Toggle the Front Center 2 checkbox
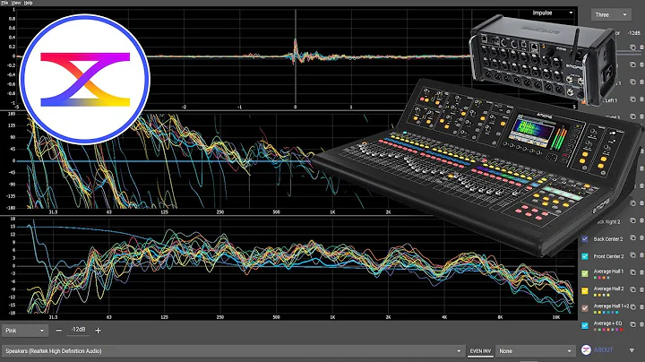 pos(584,256)
